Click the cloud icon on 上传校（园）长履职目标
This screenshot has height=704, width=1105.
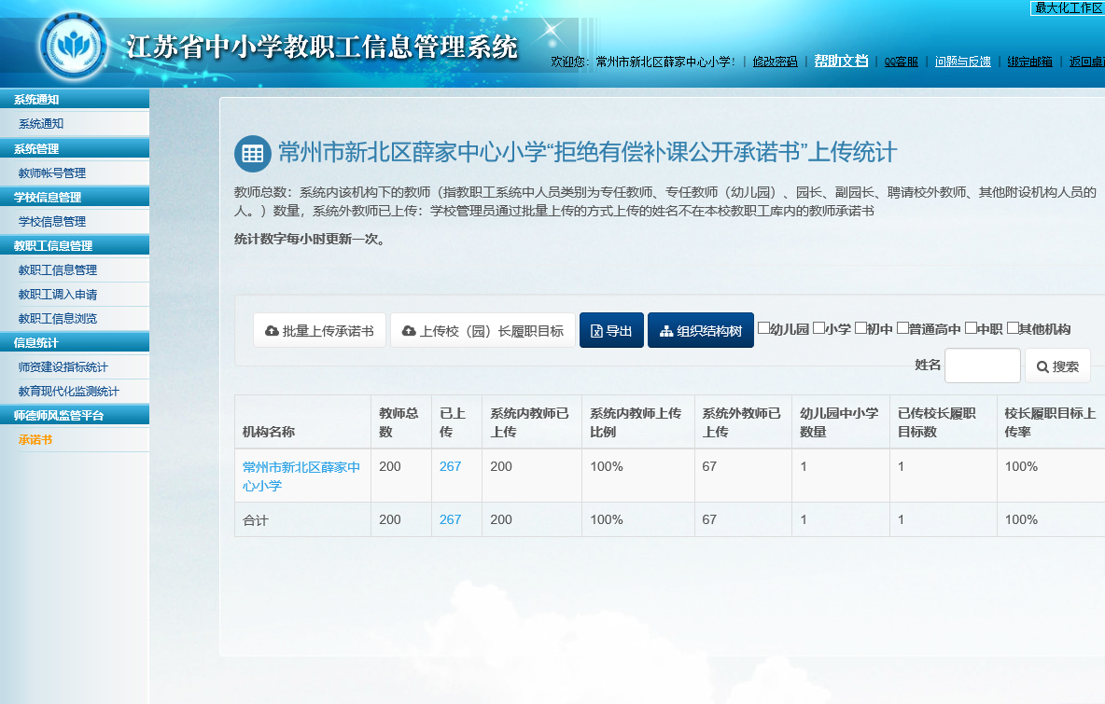coord(409,331)
